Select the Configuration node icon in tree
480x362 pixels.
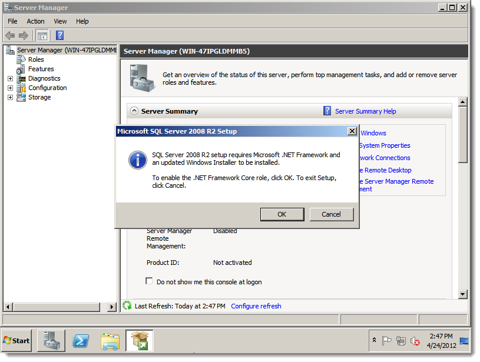[x=21, y=88]
